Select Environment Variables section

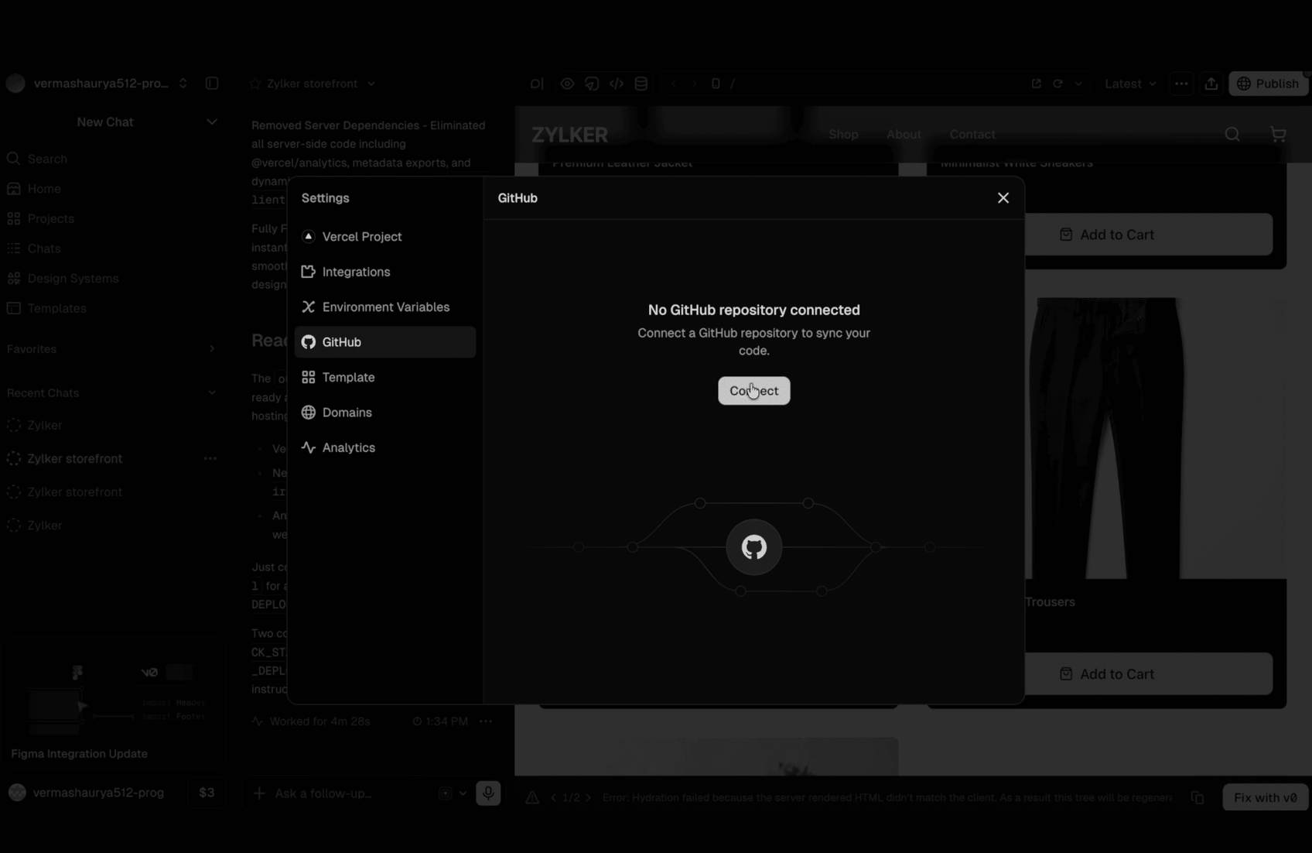[384, 307]
